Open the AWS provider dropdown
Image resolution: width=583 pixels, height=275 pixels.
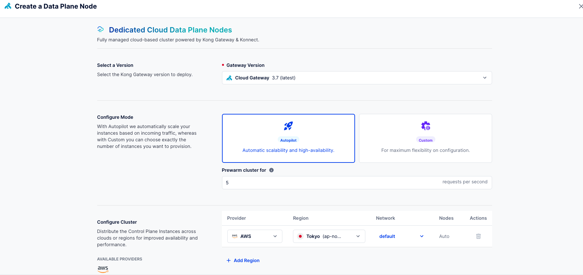(x=255, y=236)
